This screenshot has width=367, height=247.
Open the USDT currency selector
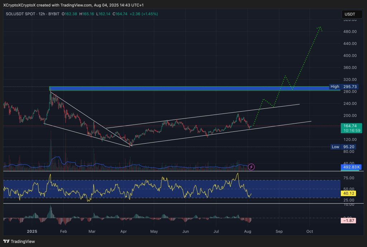(x=350, y=14)
